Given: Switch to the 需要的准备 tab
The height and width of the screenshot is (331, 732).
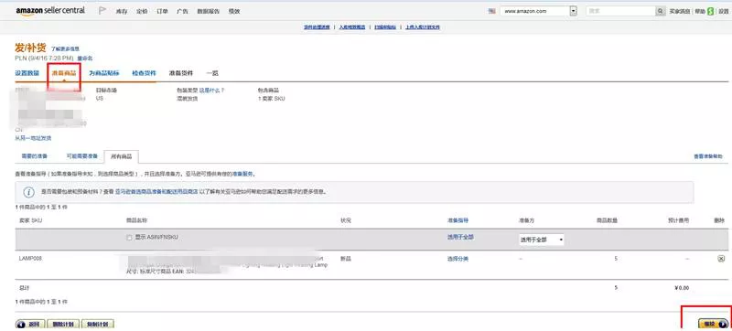Looking at the screenshot, I should tap(35, 156).
